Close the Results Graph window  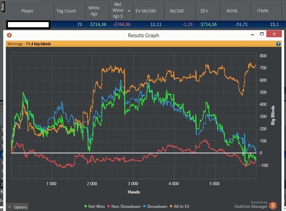[274, 34]
